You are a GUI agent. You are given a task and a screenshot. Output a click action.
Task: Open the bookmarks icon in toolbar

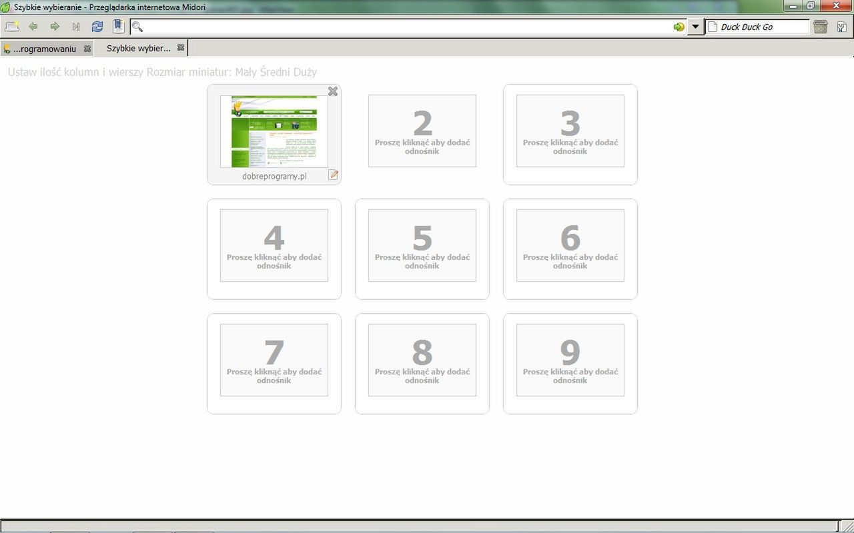pos(118,27)
